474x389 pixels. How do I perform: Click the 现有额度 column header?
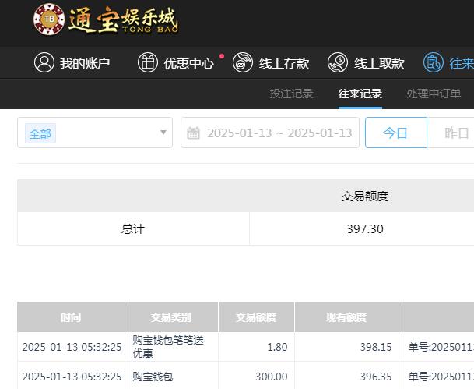[346, 317]
